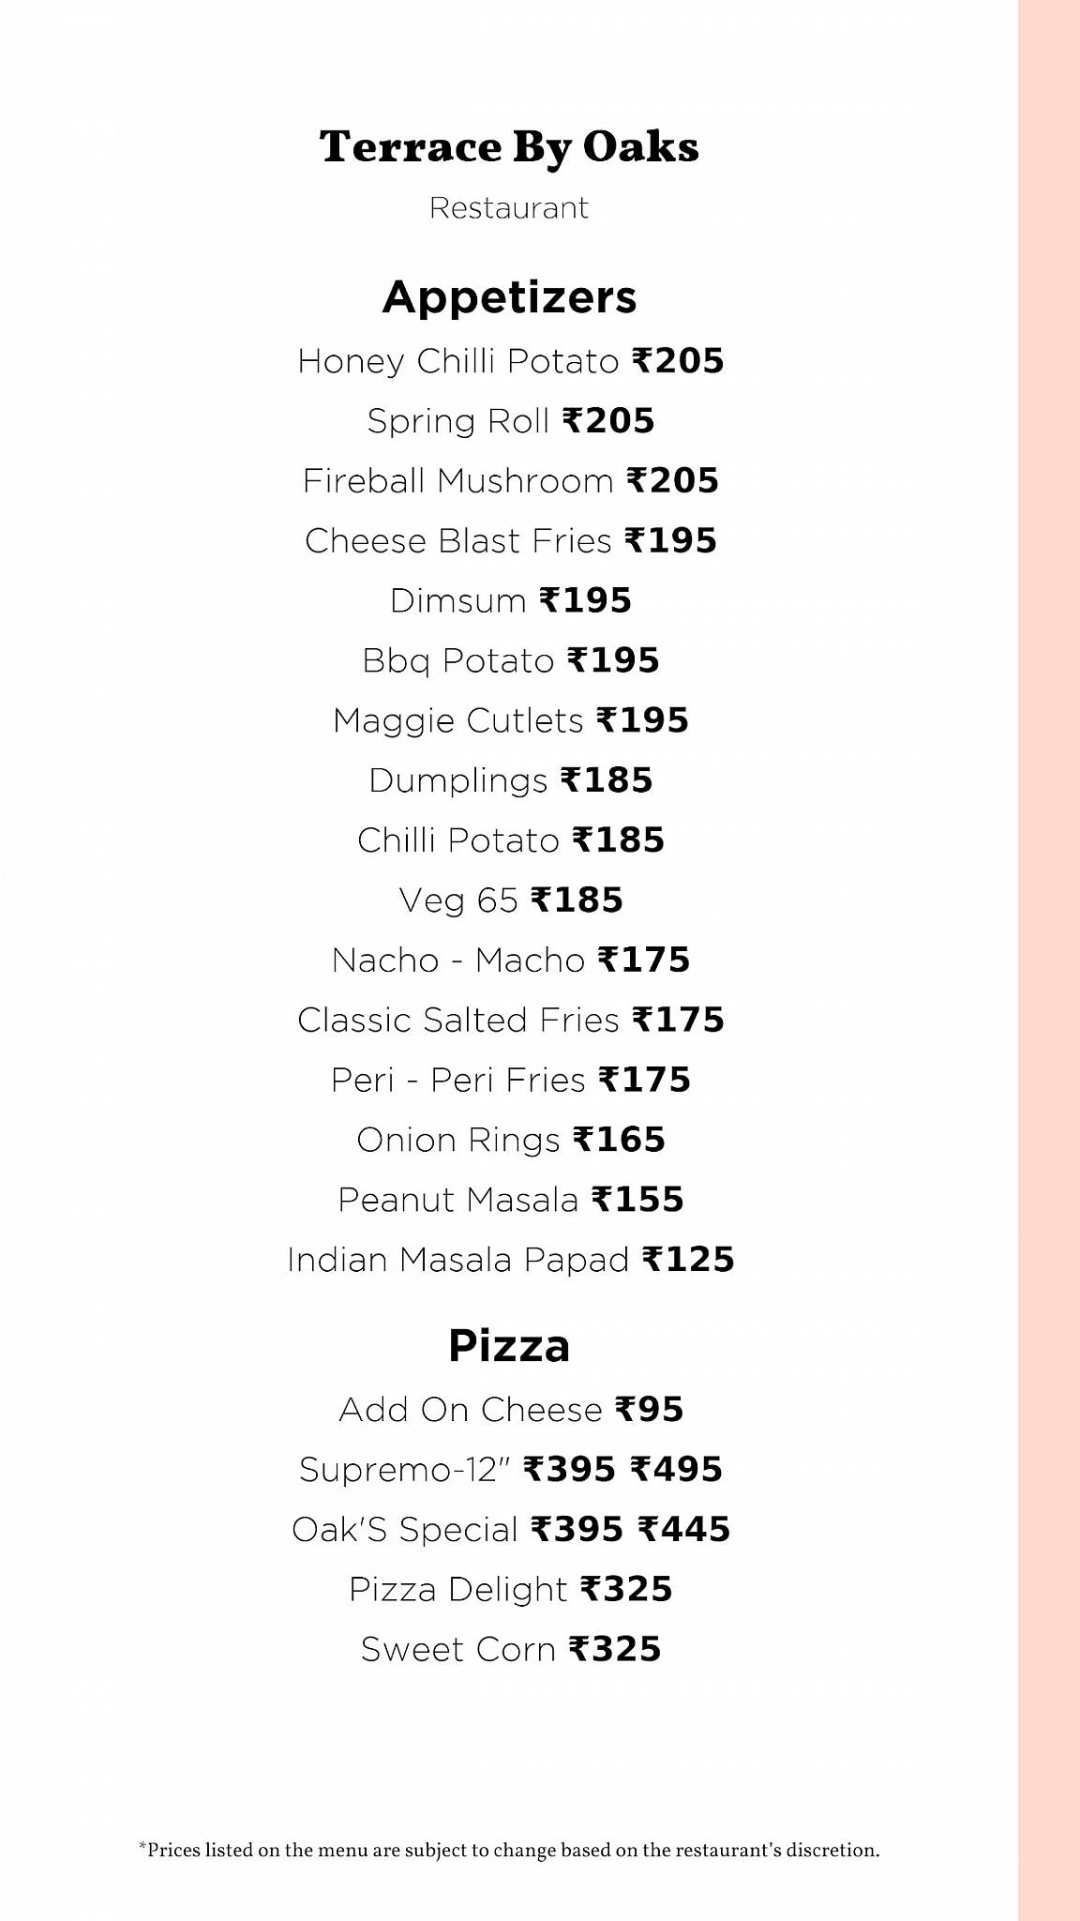The height and width of the screenshot is (1921, 1080).
Task: Pick the Bbq Potato item
Action: click(510, 661)
